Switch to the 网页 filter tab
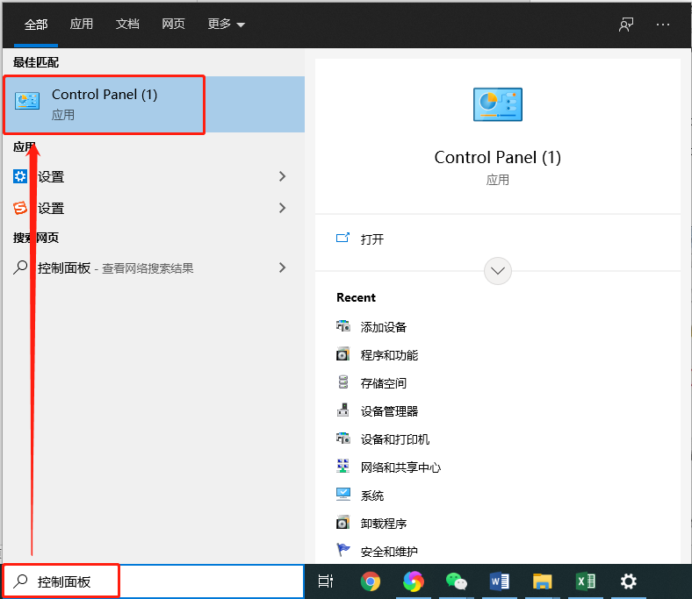 (173, 24)
